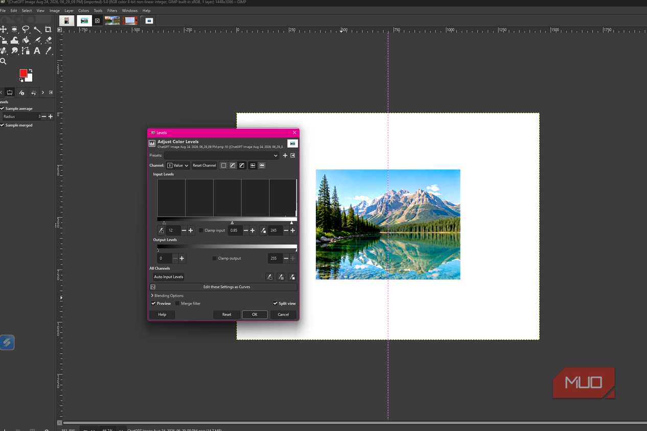The width and height of the screenshot is (647, 431).
Task: Open the Windows menu
Action: [x=130, y=10]
